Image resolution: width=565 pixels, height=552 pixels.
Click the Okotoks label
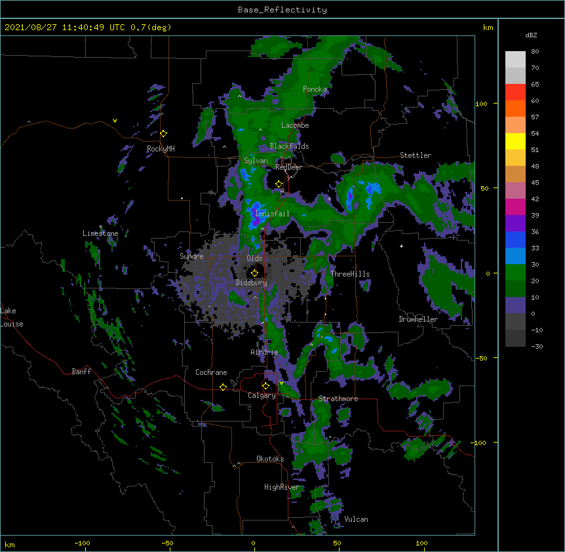(270, 459)
